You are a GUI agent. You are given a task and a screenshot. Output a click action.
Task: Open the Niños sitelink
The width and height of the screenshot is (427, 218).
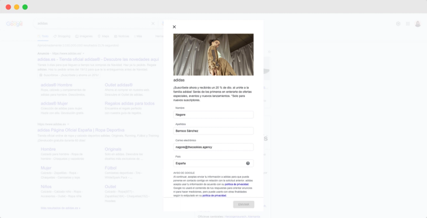[46, 187]
